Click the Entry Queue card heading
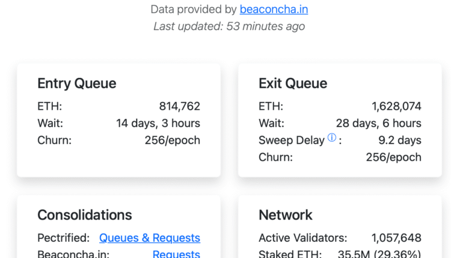The width and height of the screenshot is (451, 258). (x=77, y=83)
